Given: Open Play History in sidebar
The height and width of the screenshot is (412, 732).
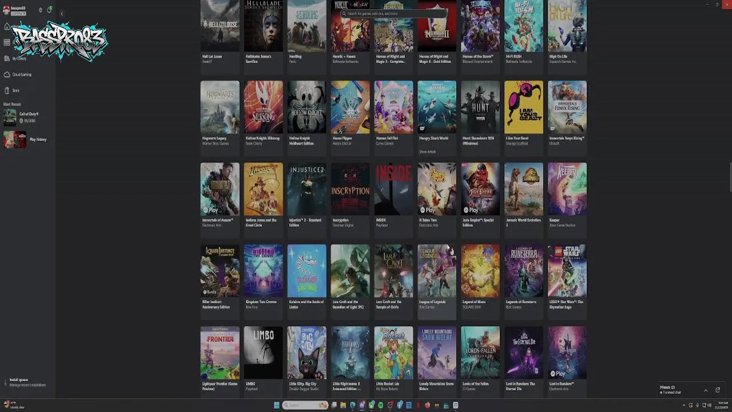Looking at the screenshot, I should [25, 140].
